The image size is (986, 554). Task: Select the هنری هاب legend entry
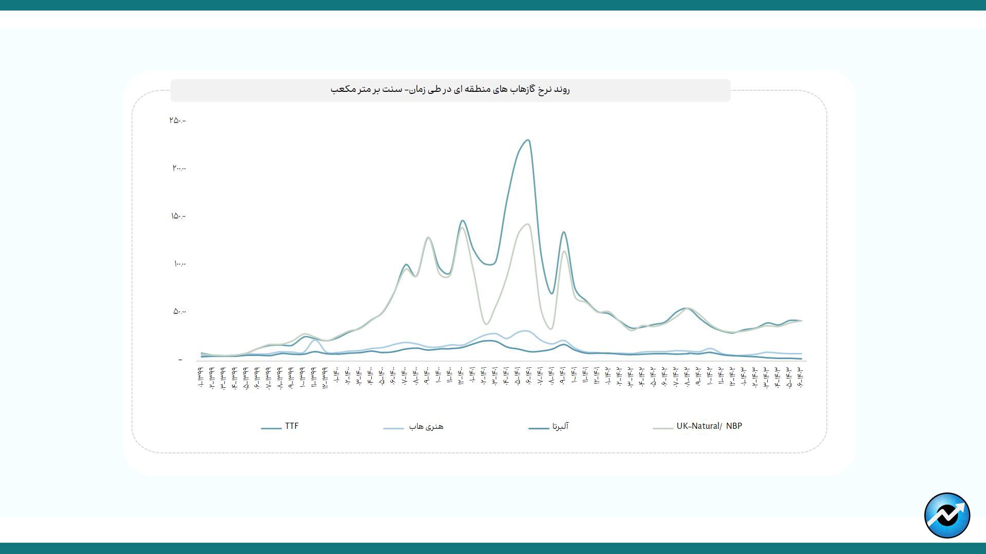413,427
